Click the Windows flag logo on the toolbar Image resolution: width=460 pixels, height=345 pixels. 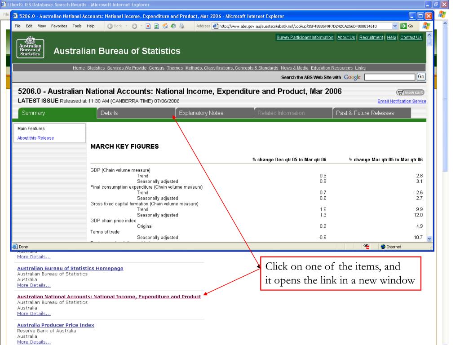click(x=426, y=26)
